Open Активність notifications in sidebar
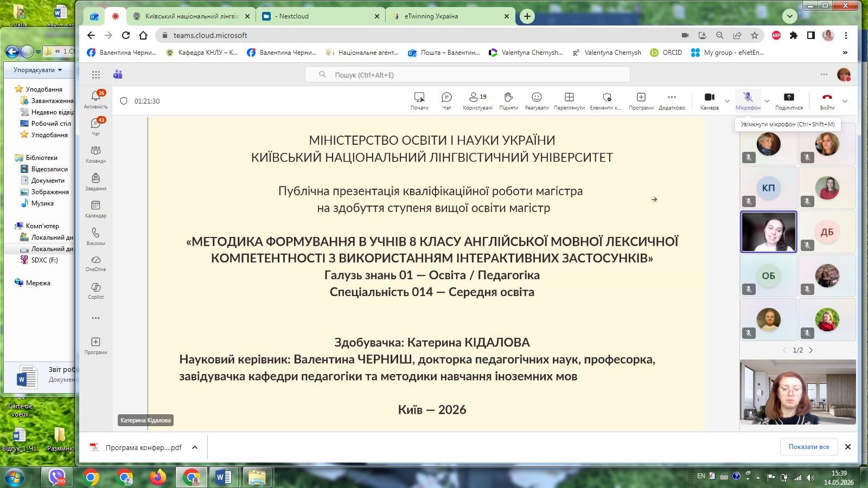The image size is (868, 488). [x=95, y=99]
